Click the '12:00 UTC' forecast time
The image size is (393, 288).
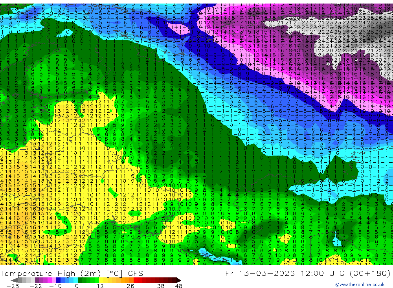(x=323, y=273)
